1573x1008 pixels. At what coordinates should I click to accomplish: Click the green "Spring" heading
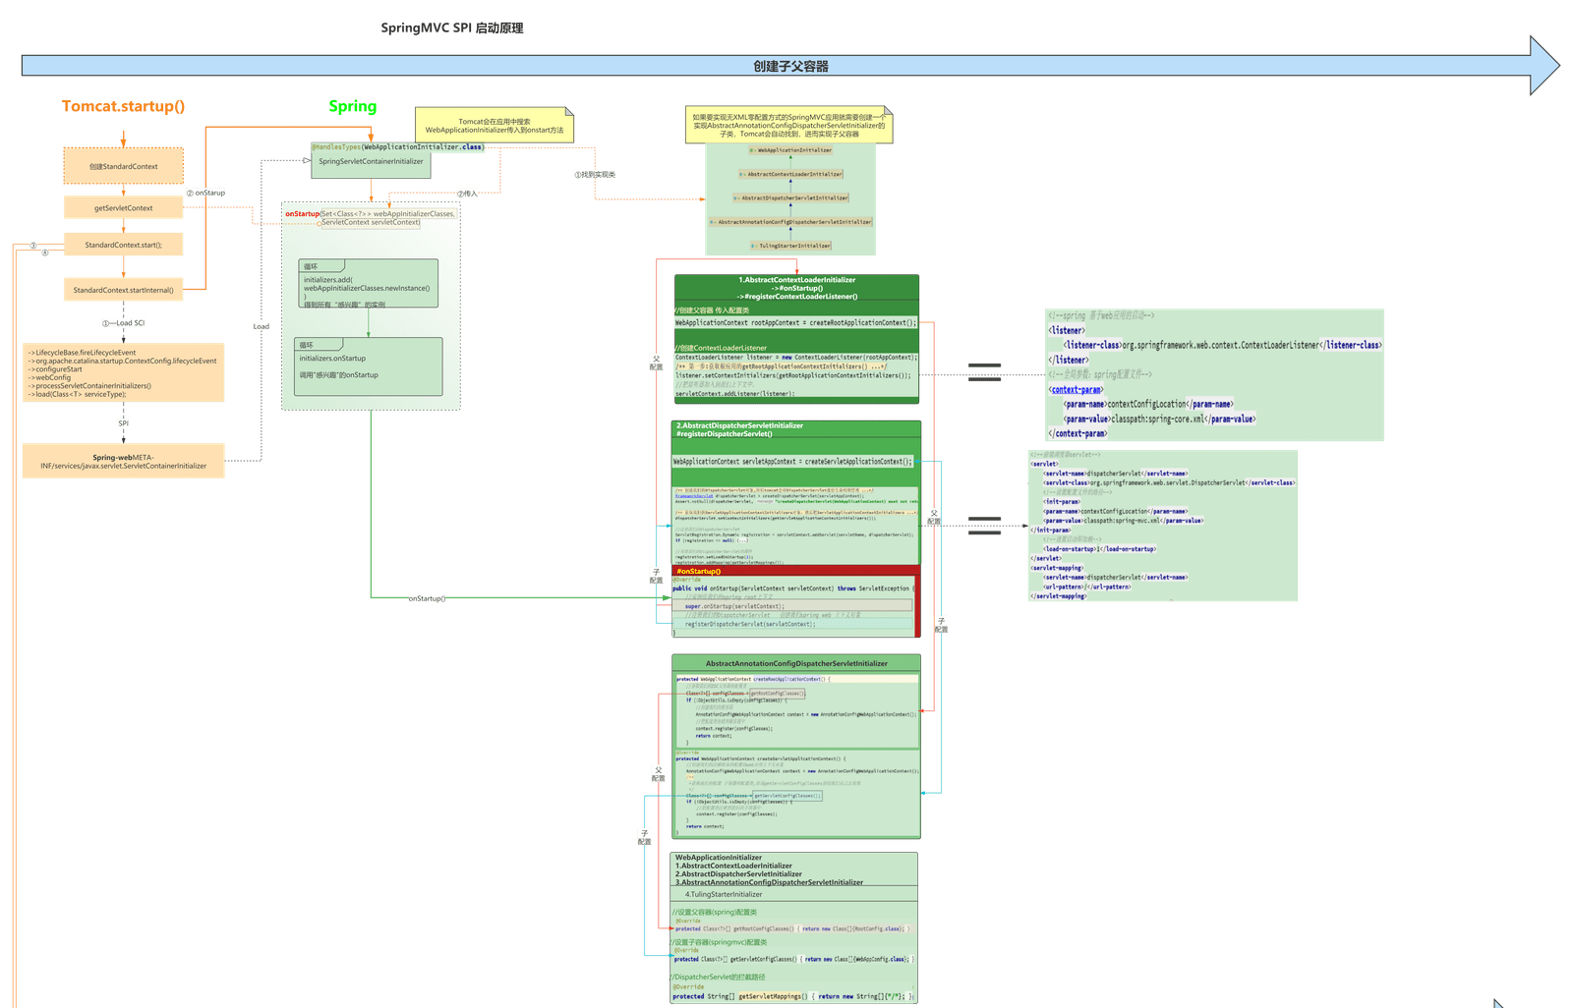(353, 106)
